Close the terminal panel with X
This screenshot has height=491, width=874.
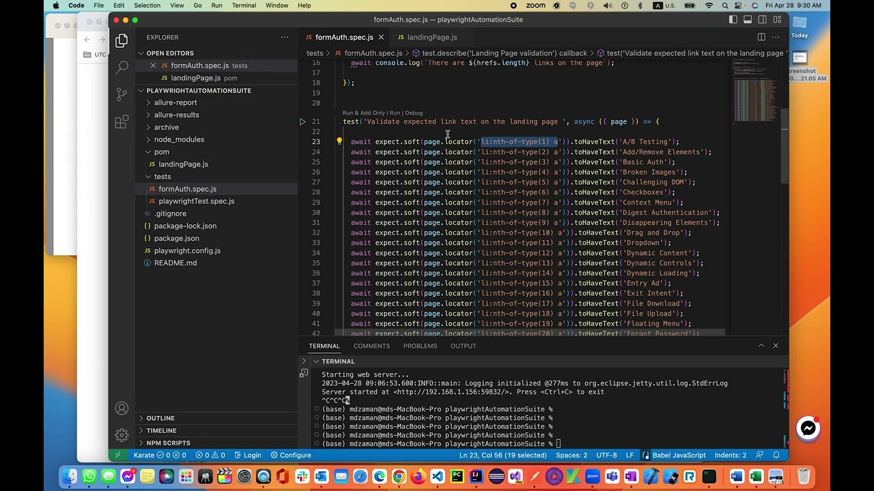coord(776,346)
